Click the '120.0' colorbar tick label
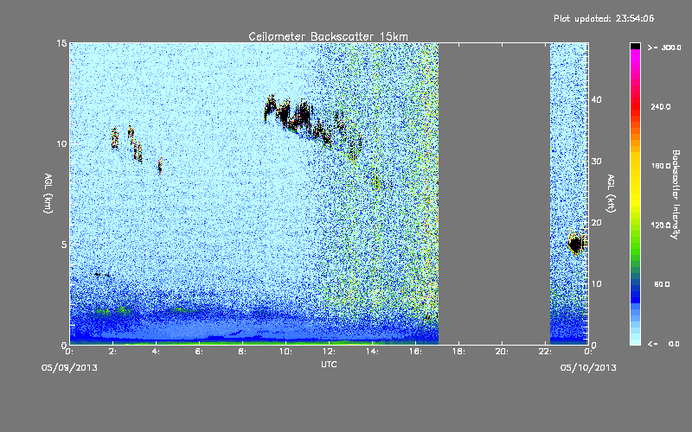The image size is (692, 432). tap(661, 226)
